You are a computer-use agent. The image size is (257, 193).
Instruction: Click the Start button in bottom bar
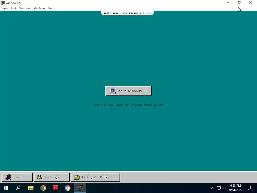click(17, 177)
